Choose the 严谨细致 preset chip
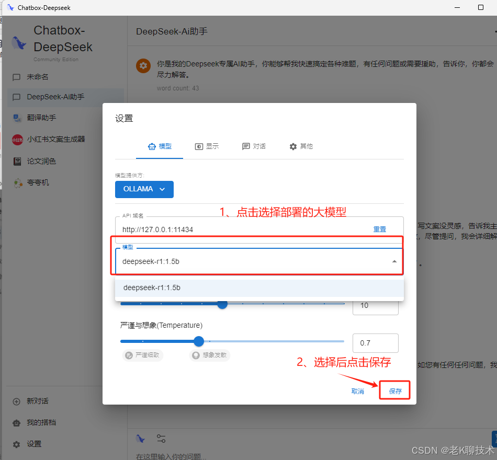Image resolution: width=497 pixels, height=460 pixels. coord(143,355)
